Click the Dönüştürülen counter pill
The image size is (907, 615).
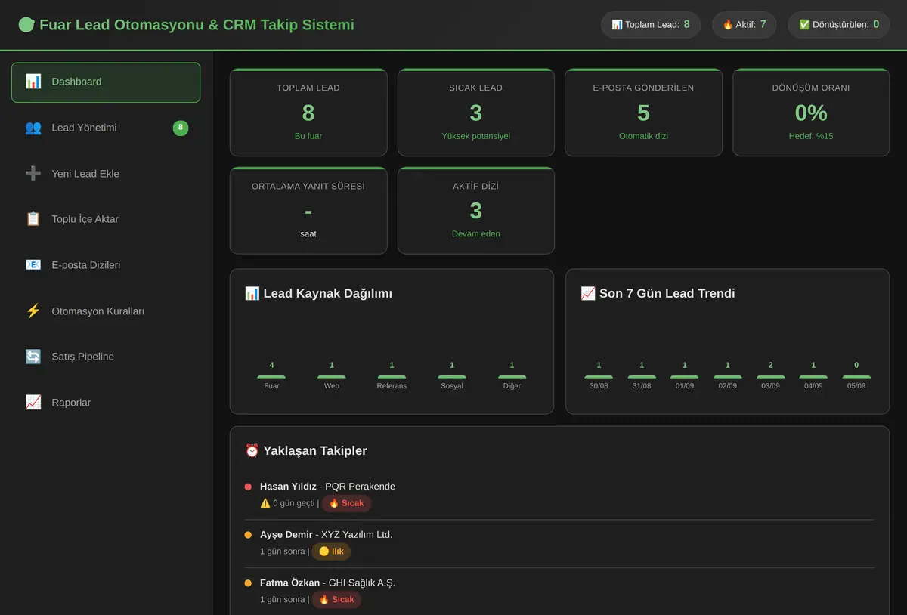pyautogui.click(x=839, y=25)
